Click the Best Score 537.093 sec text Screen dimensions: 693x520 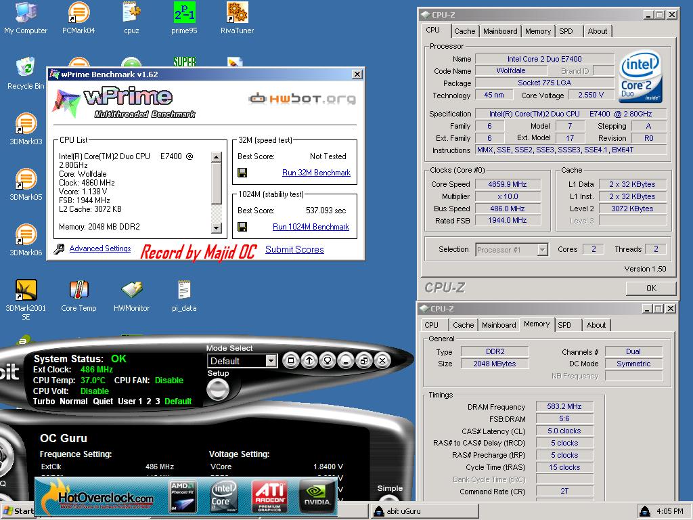326,211
